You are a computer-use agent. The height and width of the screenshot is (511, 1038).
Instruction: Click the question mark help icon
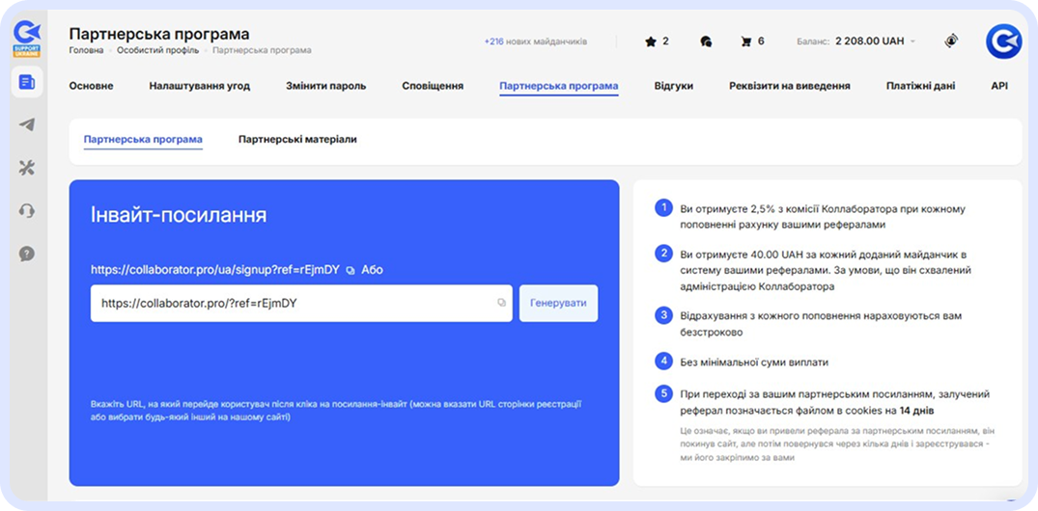pyautogui.click(x=27, y=254)
